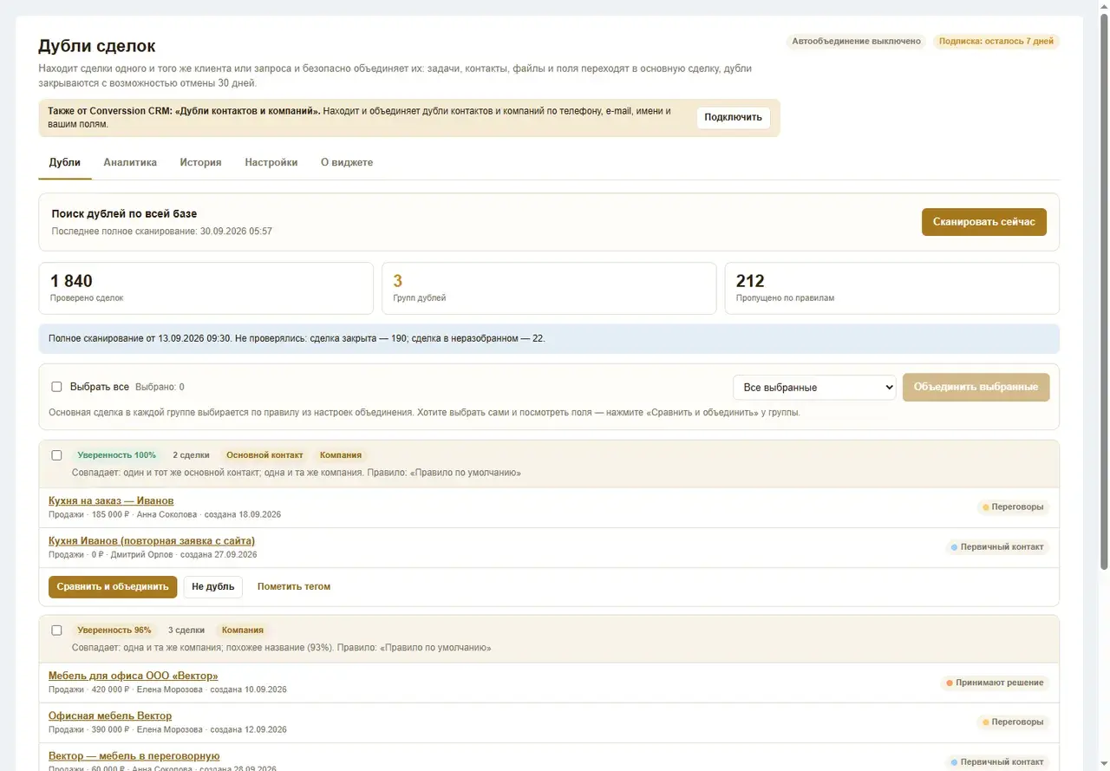The width and height of the screenshot is (1110, 771).
Task: Click the "Автообъединение выключено" badge
Action: (857, 42)
